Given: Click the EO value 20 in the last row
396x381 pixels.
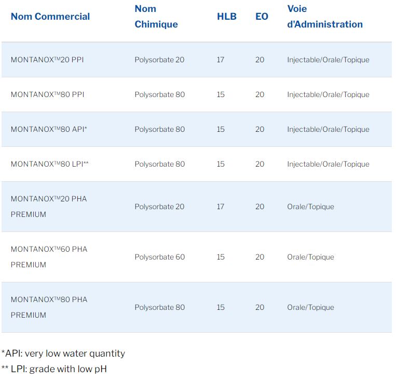Looking at the screenshot, I should 260,307.
